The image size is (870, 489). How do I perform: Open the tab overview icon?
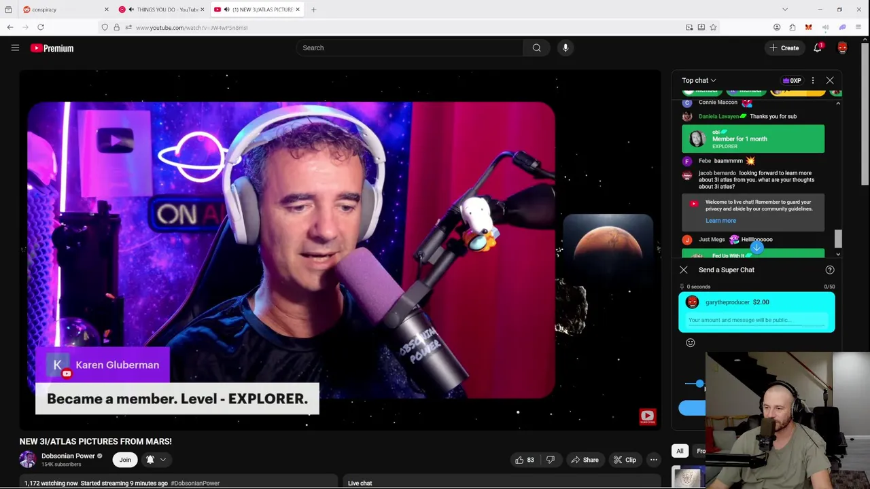coord(8,10)
